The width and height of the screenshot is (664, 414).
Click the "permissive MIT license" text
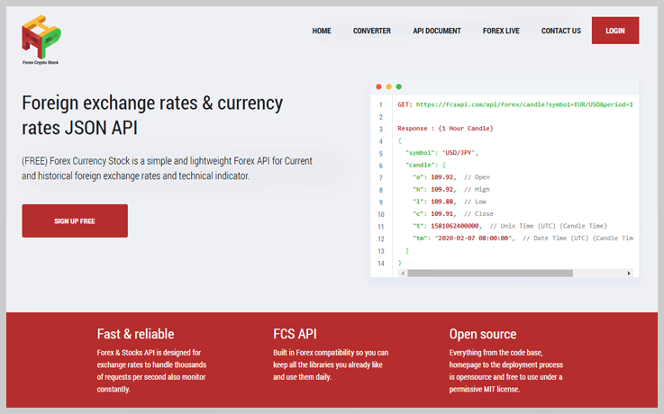[x=484, y=389]
